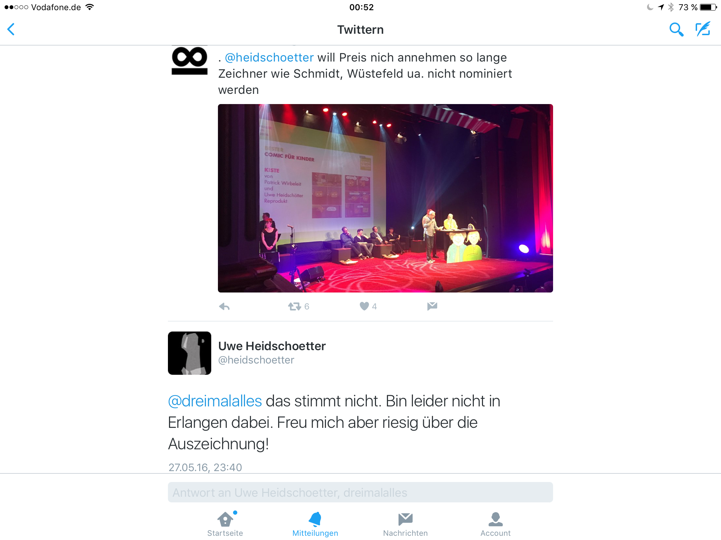Like the tweet with 4 likes
The width and height of the screenshot is (721, 540).
tap(364, 306)
